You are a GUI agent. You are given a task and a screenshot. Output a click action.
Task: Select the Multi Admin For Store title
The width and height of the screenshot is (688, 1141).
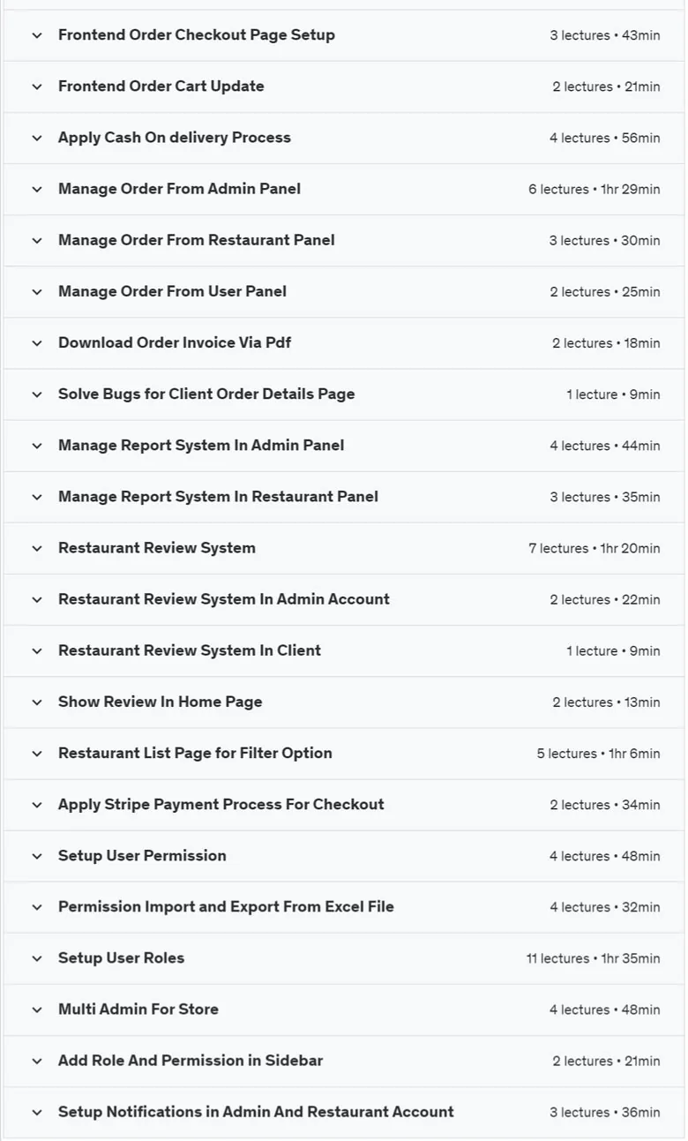click(138, 1010)
